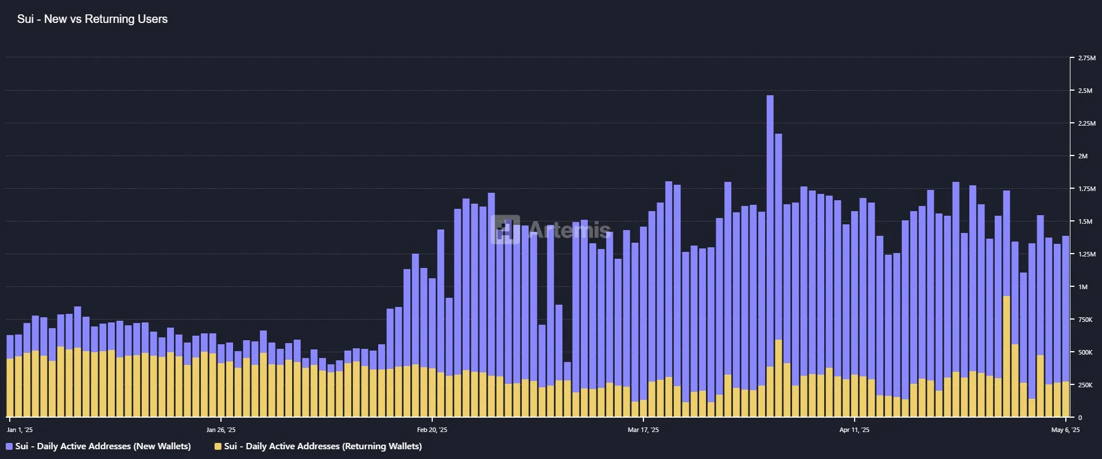Viewport: 1102px width, 459px height.
Task: Click the tallest purple bar near 2.5M
Action: (770, 231)
